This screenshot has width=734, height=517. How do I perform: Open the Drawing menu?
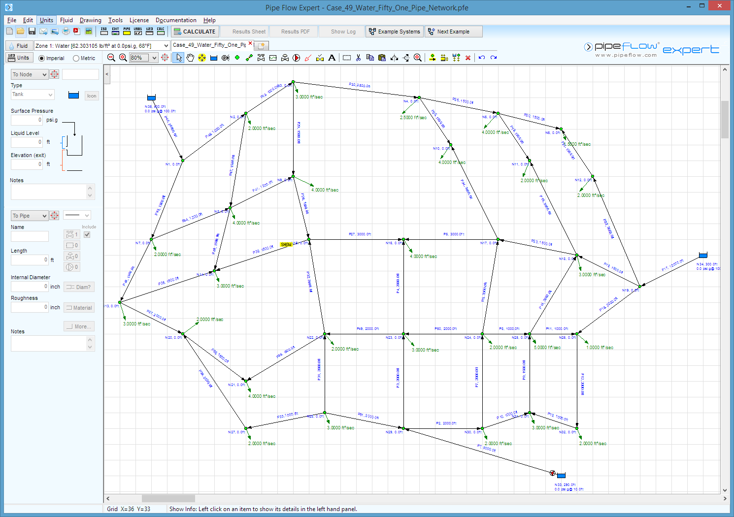click(91, 20)
